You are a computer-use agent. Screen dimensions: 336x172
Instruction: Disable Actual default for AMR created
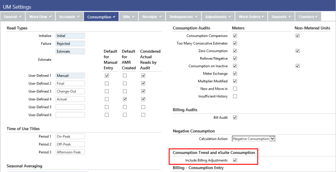point(125,99)
